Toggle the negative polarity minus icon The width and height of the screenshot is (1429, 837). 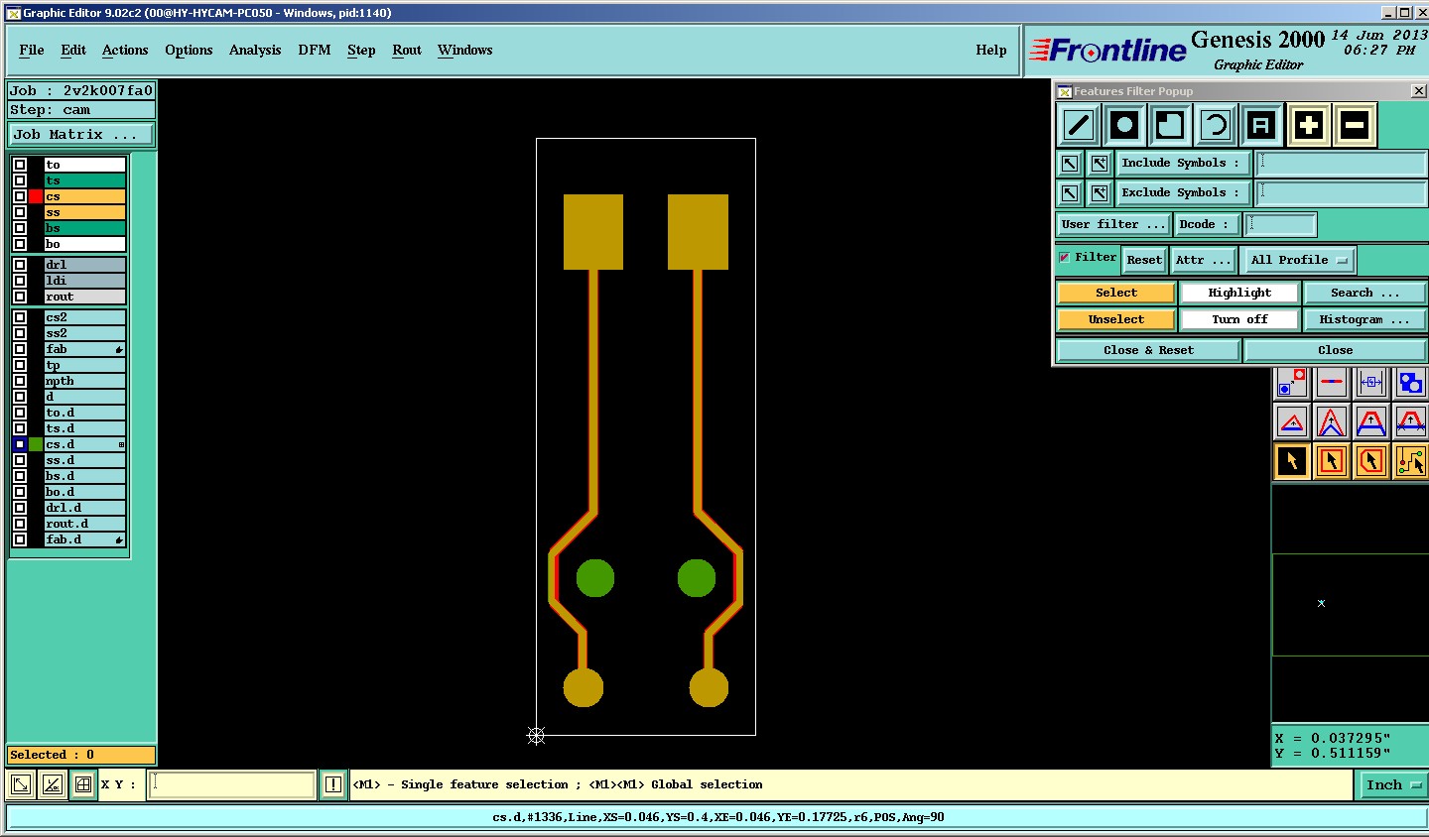coord(1355,125)
